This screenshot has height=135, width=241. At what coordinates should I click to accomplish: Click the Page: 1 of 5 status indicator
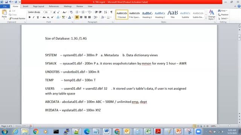(x=7, y=126)
